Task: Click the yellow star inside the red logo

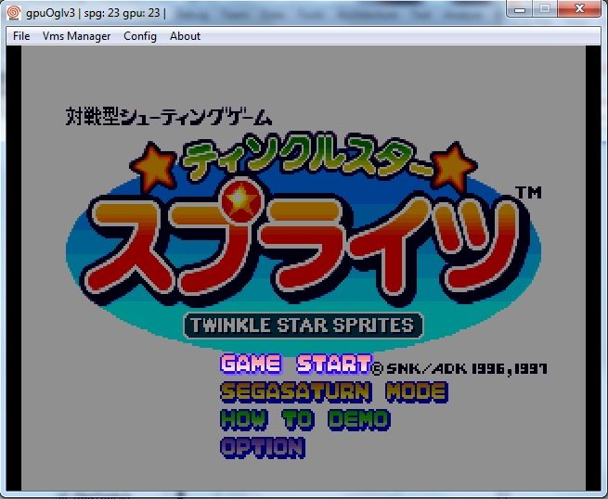Action: point(242,198)
